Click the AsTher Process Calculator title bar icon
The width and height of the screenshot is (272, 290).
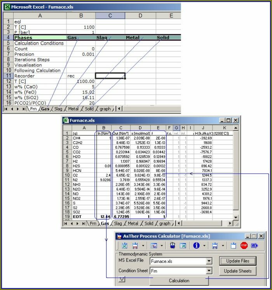pyautogui.click(x=119, y=236)
